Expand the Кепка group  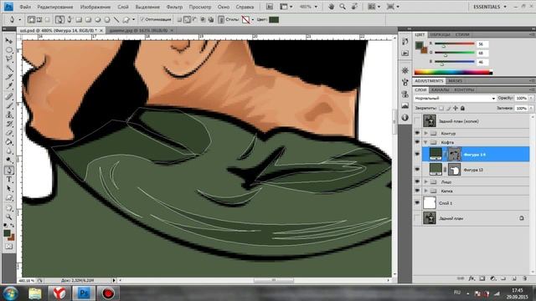426,191
